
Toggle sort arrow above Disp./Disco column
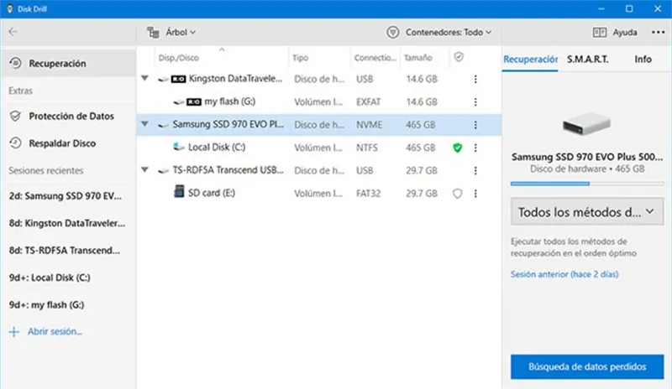pos(222,49)
